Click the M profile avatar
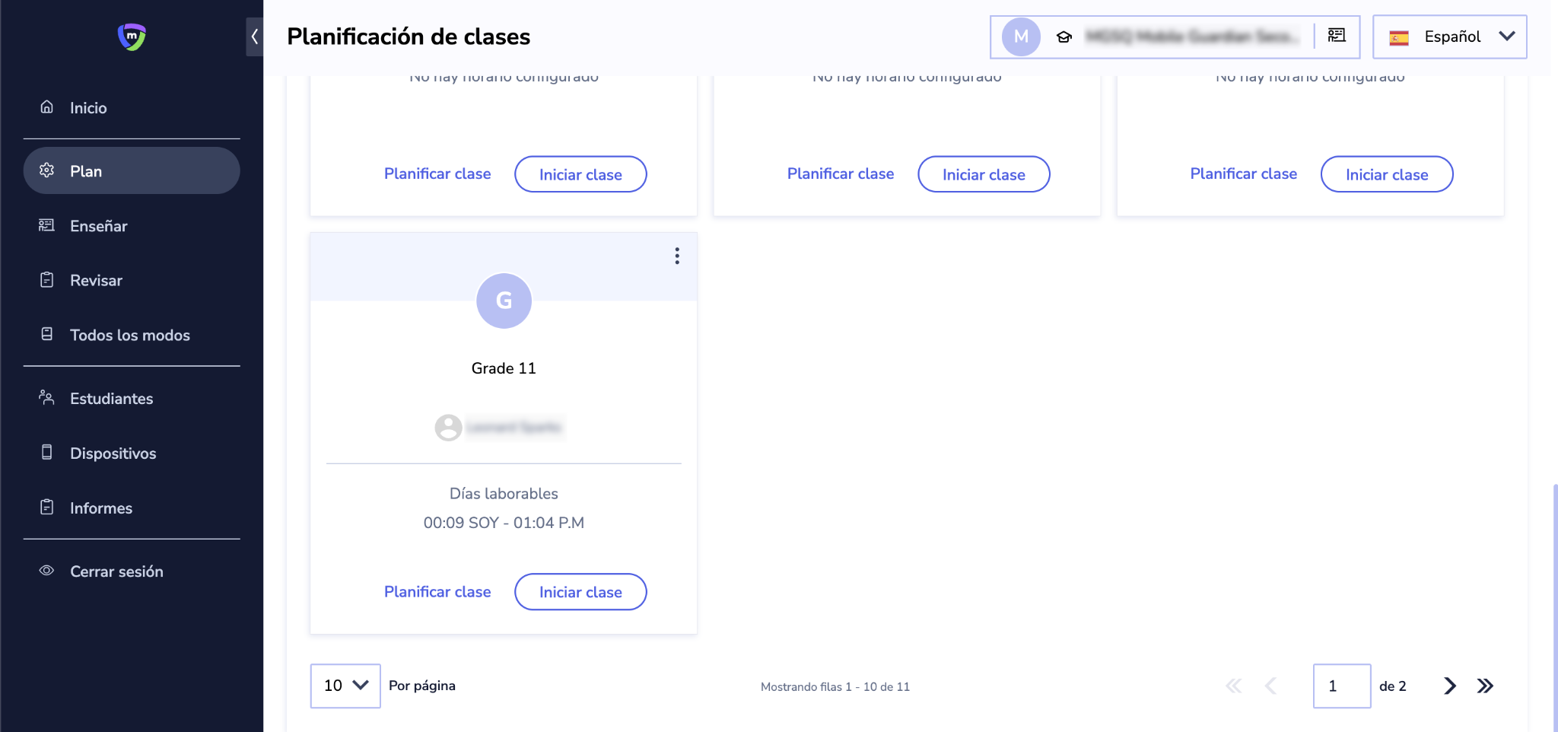This screenshot has width=1558, height=732. [1021, 37]
